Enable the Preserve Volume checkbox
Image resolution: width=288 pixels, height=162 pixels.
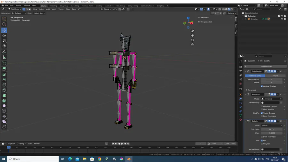pyautogui.click(x=262, y=106)
